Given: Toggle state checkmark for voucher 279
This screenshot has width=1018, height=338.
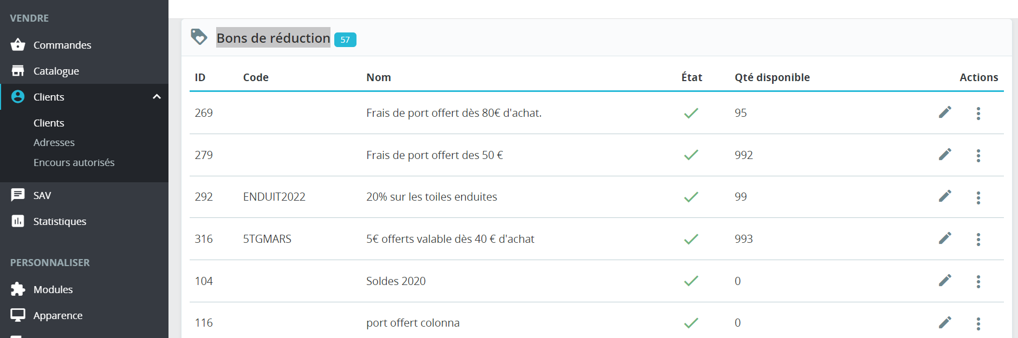Looking at the screenshot, I should pos(691,155).
